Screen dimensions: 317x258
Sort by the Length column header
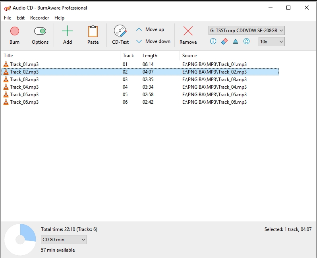[x=160, y=56]
